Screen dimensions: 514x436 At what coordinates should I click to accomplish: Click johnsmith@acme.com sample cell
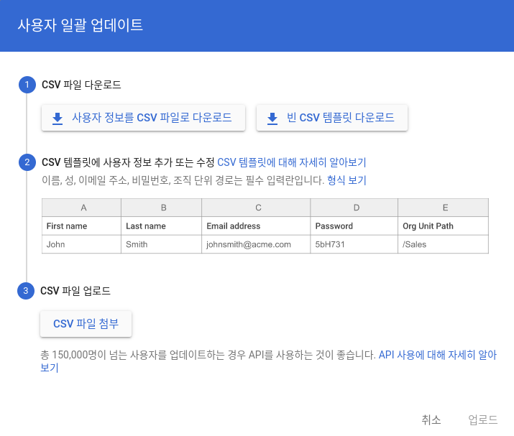pyautogui.click(x=256, y=244)
